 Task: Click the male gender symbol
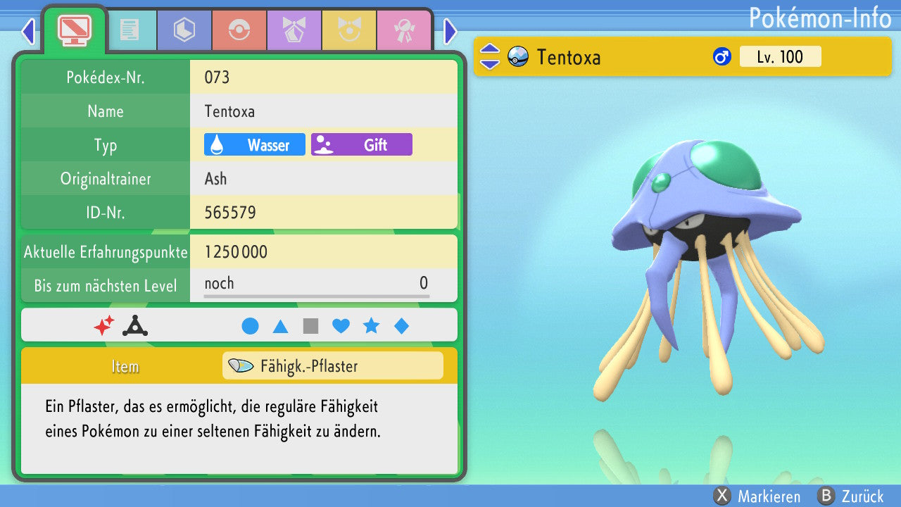click(722, 57)
